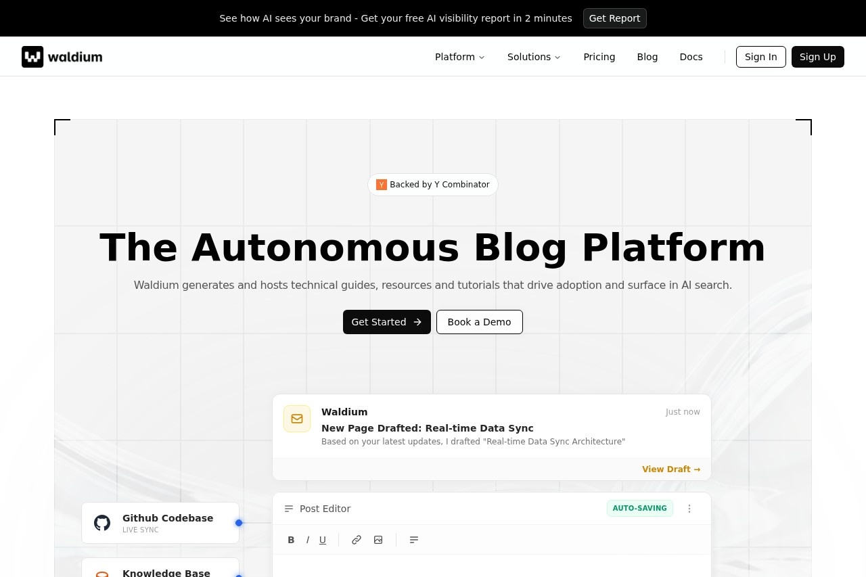Insert a link using the editor toolbar
This screenshot has height=577, width=866.
point(357,540)
